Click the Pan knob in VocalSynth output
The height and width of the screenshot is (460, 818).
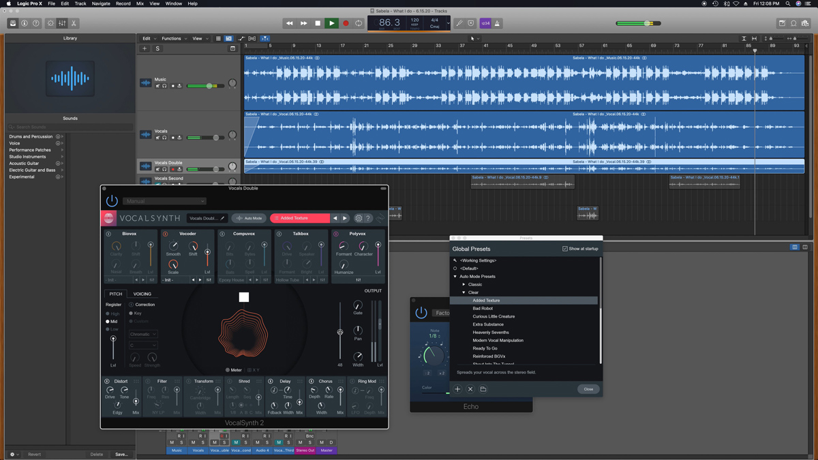pyautogui.click(x=358, y=331)
